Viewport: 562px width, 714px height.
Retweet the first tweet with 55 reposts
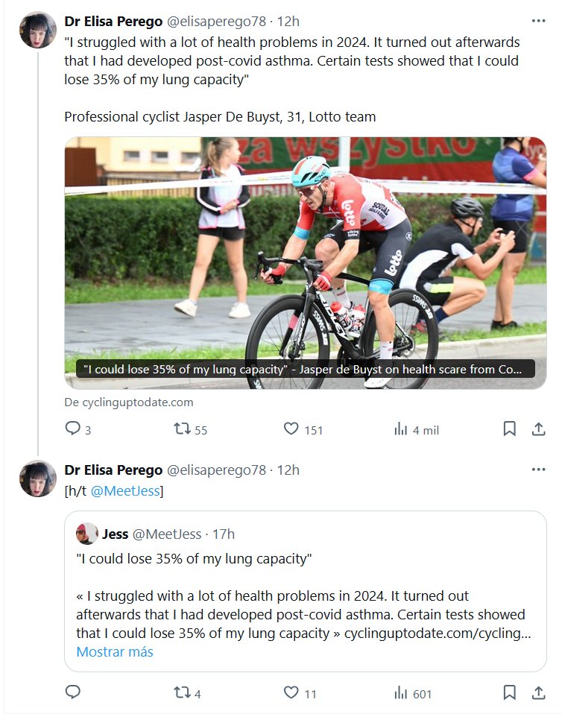(x=182, y=429)
